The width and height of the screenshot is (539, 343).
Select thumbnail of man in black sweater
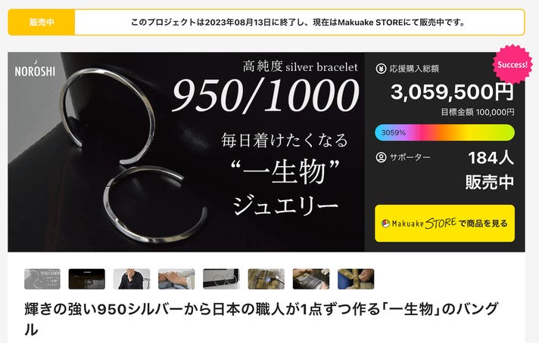[132, 279]
